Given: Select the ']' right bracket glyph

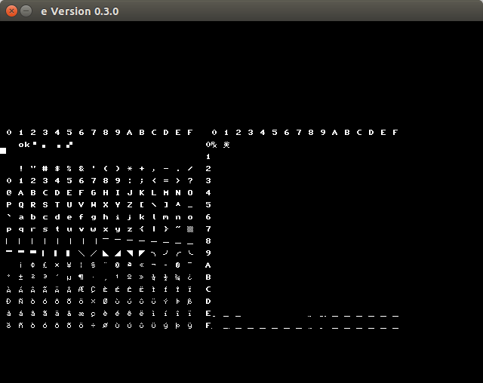Looking at the screenshot, I should click(166, 205).
